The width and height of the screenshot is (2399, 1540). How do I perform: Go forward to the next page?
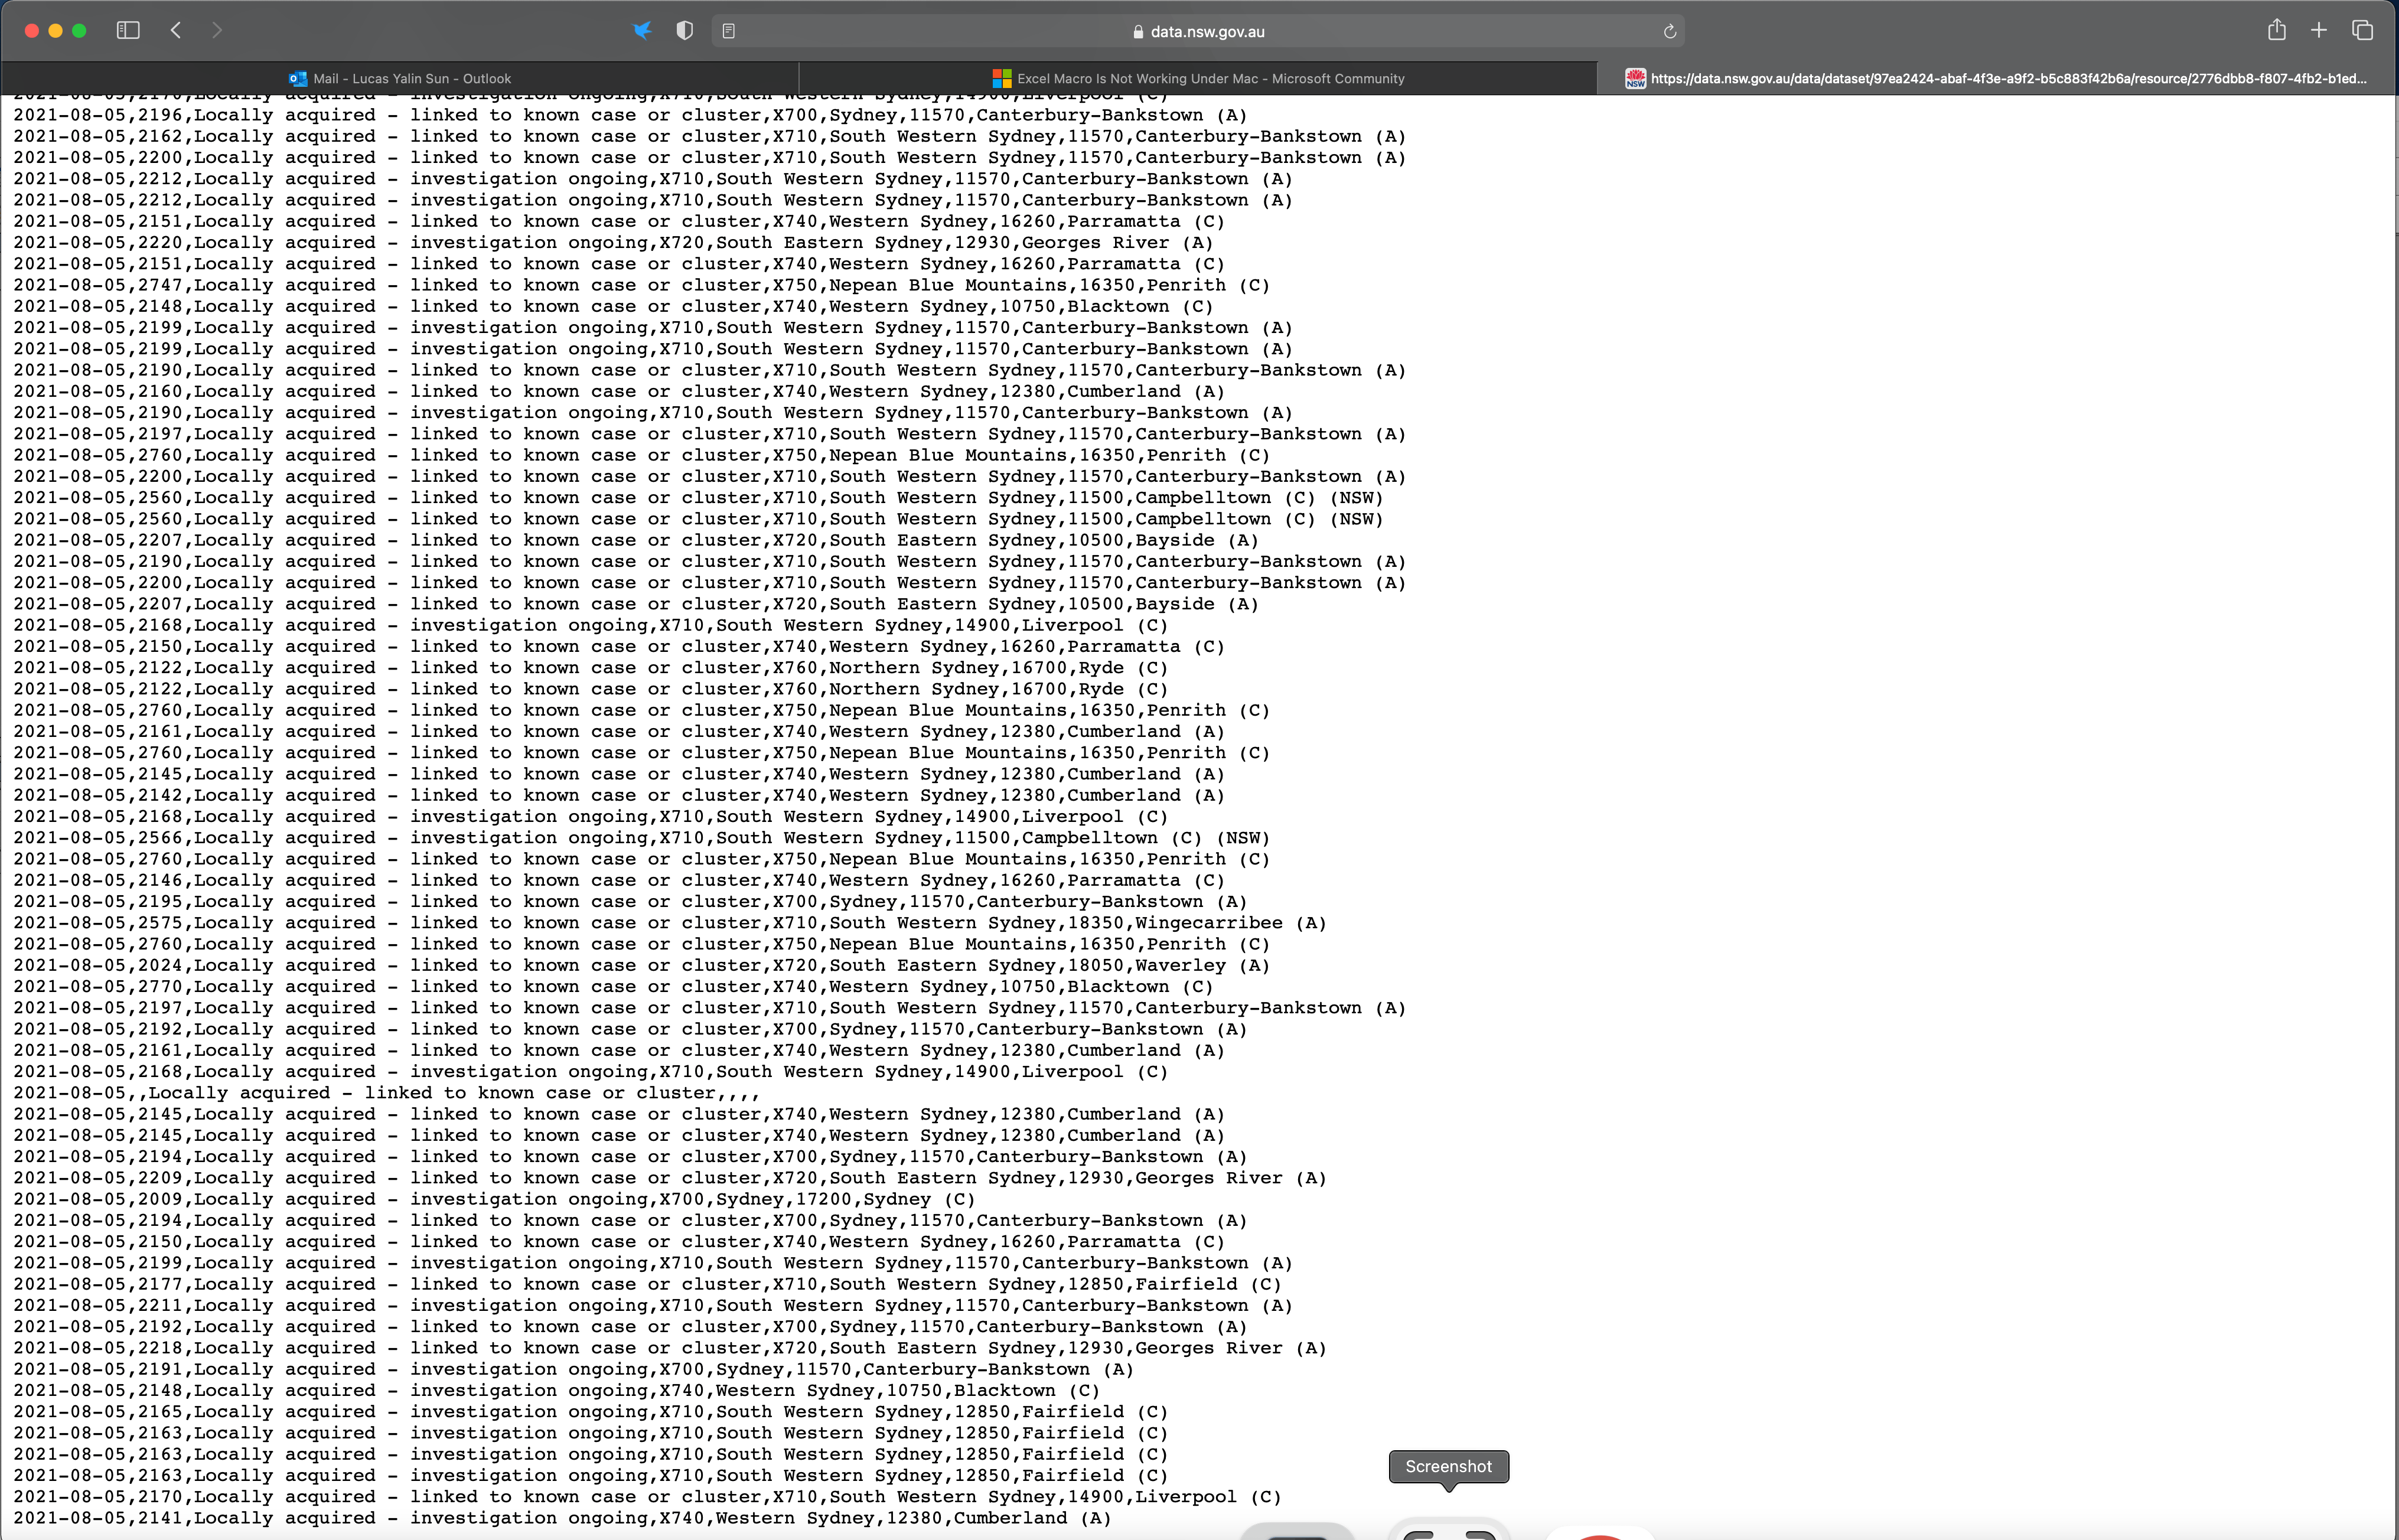217,31
